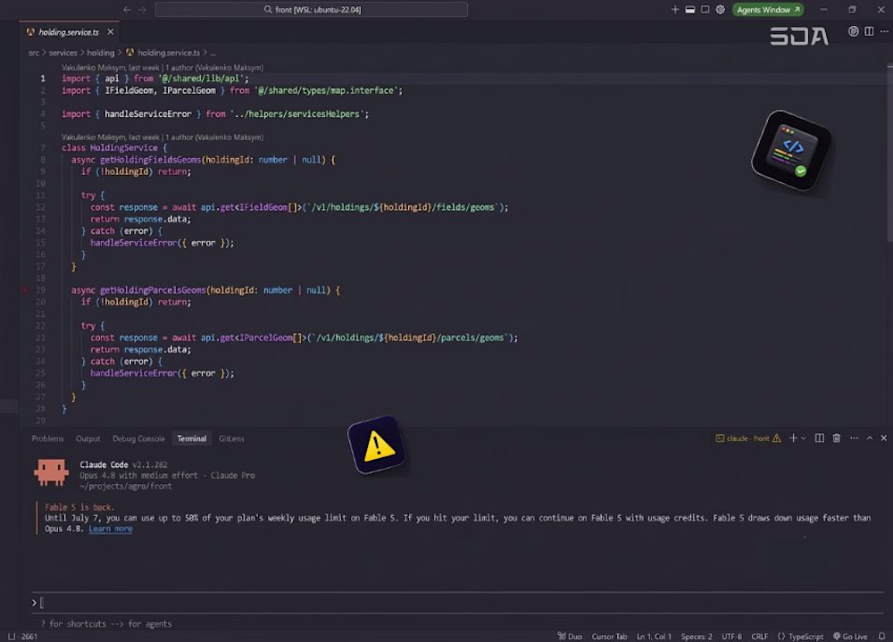The image size is (893, 642).
Task: Open the services breadcrumb
Action: coord(63,53)
